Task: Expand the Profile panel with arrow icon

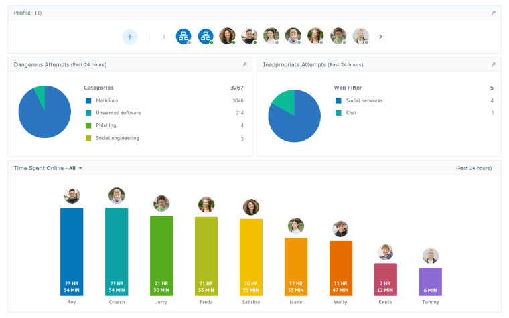Action: tap(494, 13)
